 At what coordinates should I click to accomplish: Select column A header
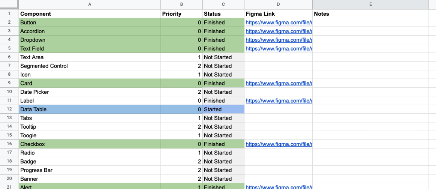tap(89, 4)
